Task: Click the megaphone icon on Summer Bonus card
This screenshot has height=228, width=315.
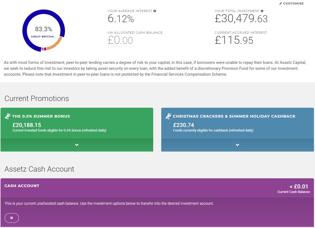Action: [7, 116]
